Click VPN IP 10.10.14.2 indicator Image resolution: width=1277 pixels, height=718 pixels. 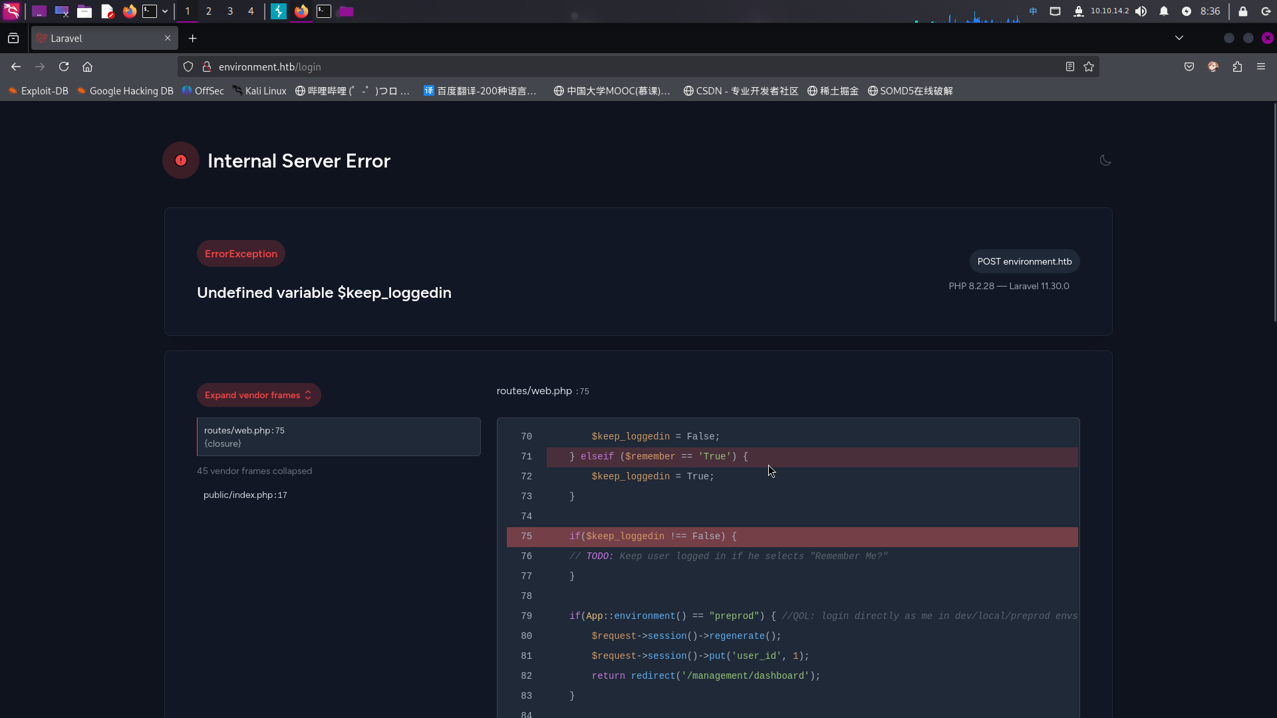[1110, 11]
